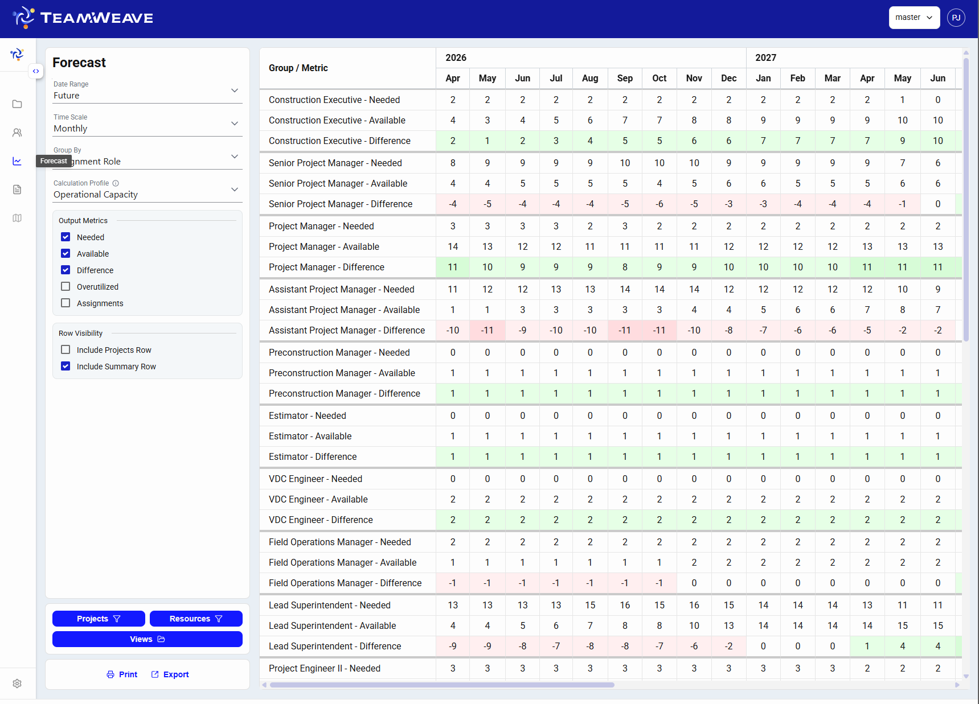
Task: Click the vertical table scrollbar thumb
Action: click(x=966, y=199)
